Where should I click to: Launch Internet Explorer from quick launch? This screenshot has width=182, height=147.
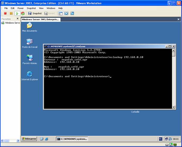[47, 139]
